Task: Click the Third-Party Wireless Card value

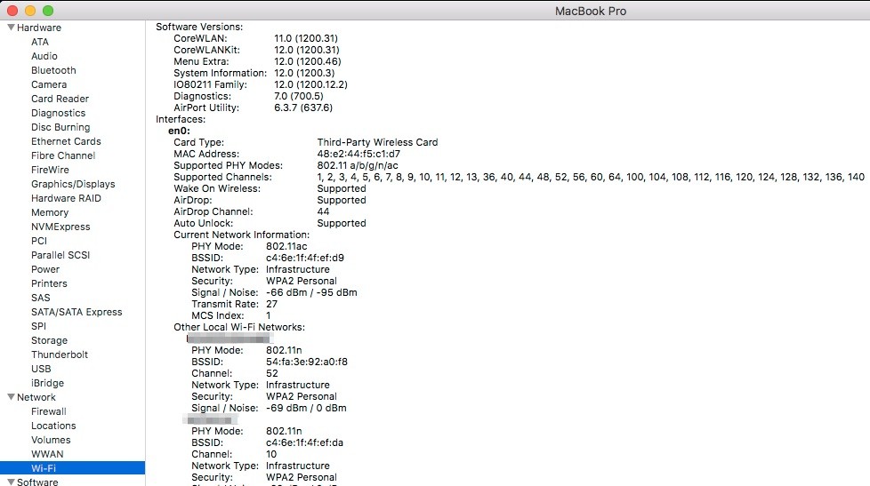Action: (377, 142)
